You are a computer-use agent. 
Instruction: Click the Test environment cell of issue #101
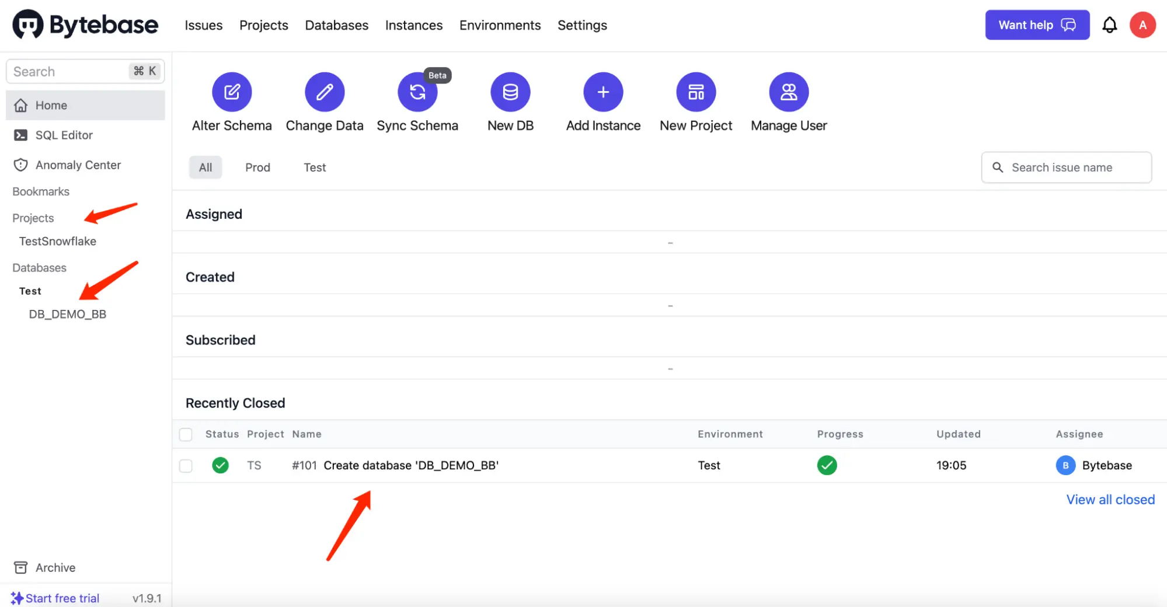point(709,465)
